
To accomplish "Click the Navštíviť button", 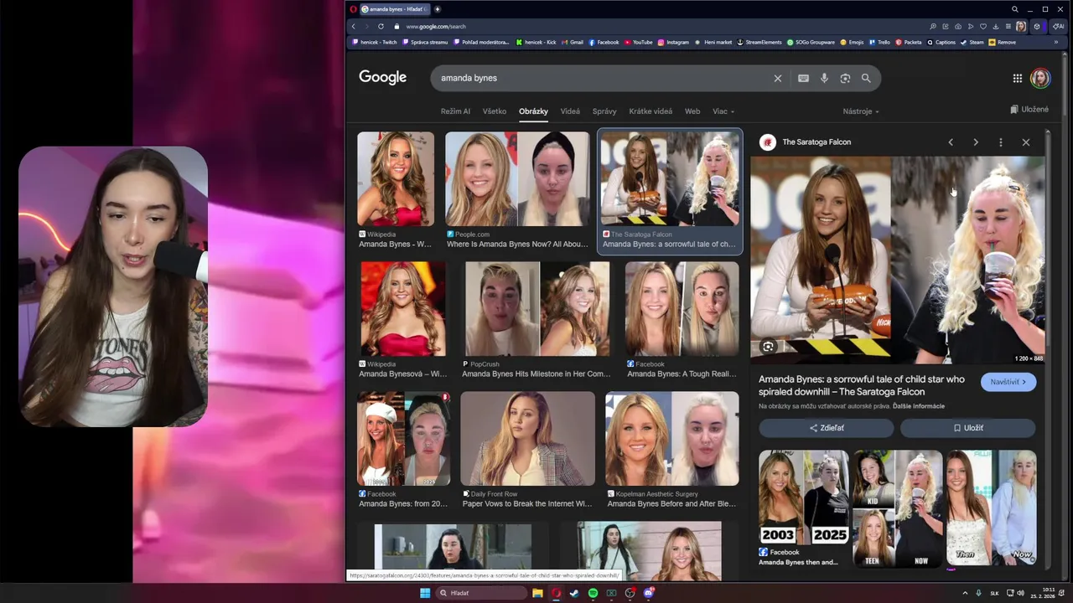I will (1008, 382).
